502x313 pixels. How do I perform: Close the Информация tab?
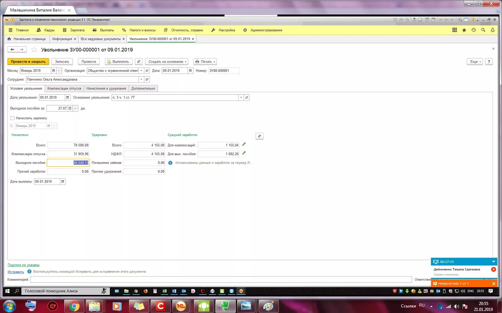[75, 39]
